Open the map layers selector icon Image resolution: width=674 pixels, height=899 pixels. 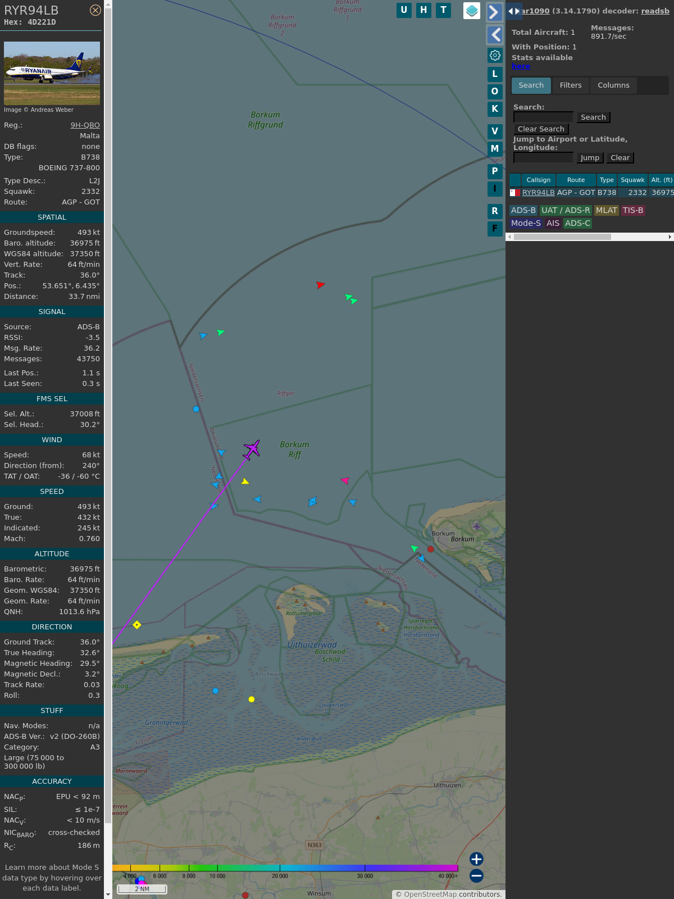[472, 11]
